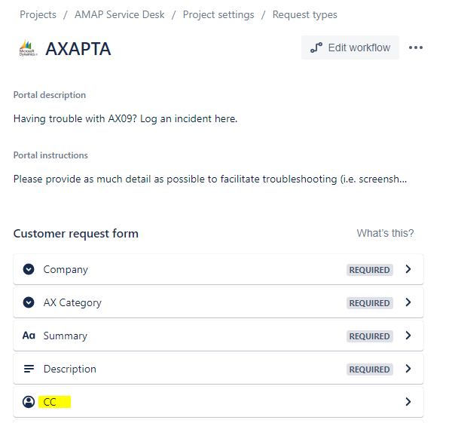Open the What's this? help link

tap(385, 233)
